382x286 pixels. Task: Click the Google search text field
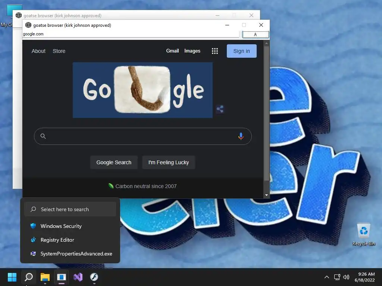click(x=143, y=136)
